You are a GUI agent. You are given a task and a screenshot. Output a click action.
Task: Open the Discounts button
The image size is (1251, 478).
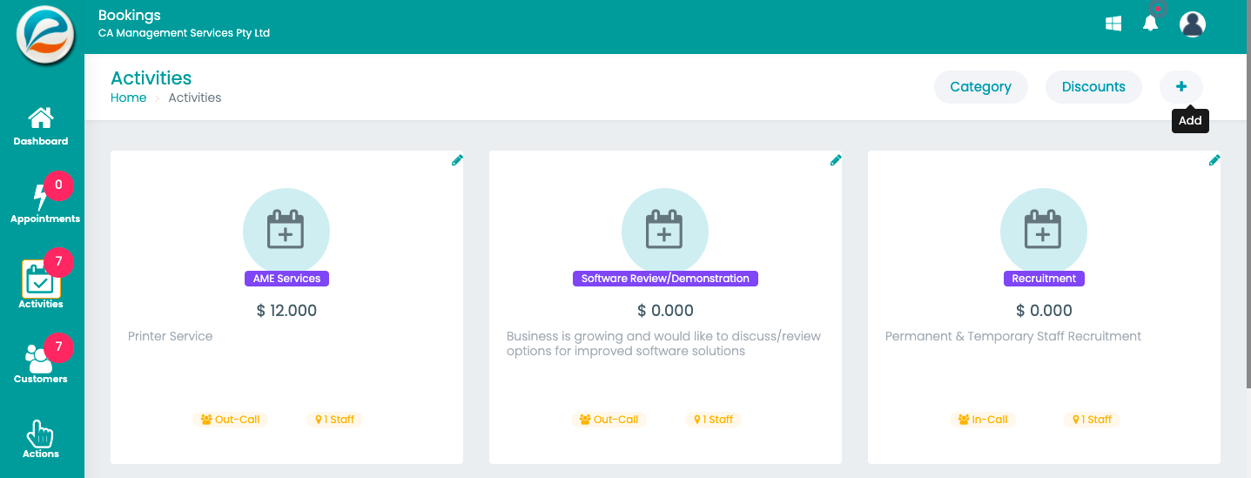click(x=1093, y=87)
